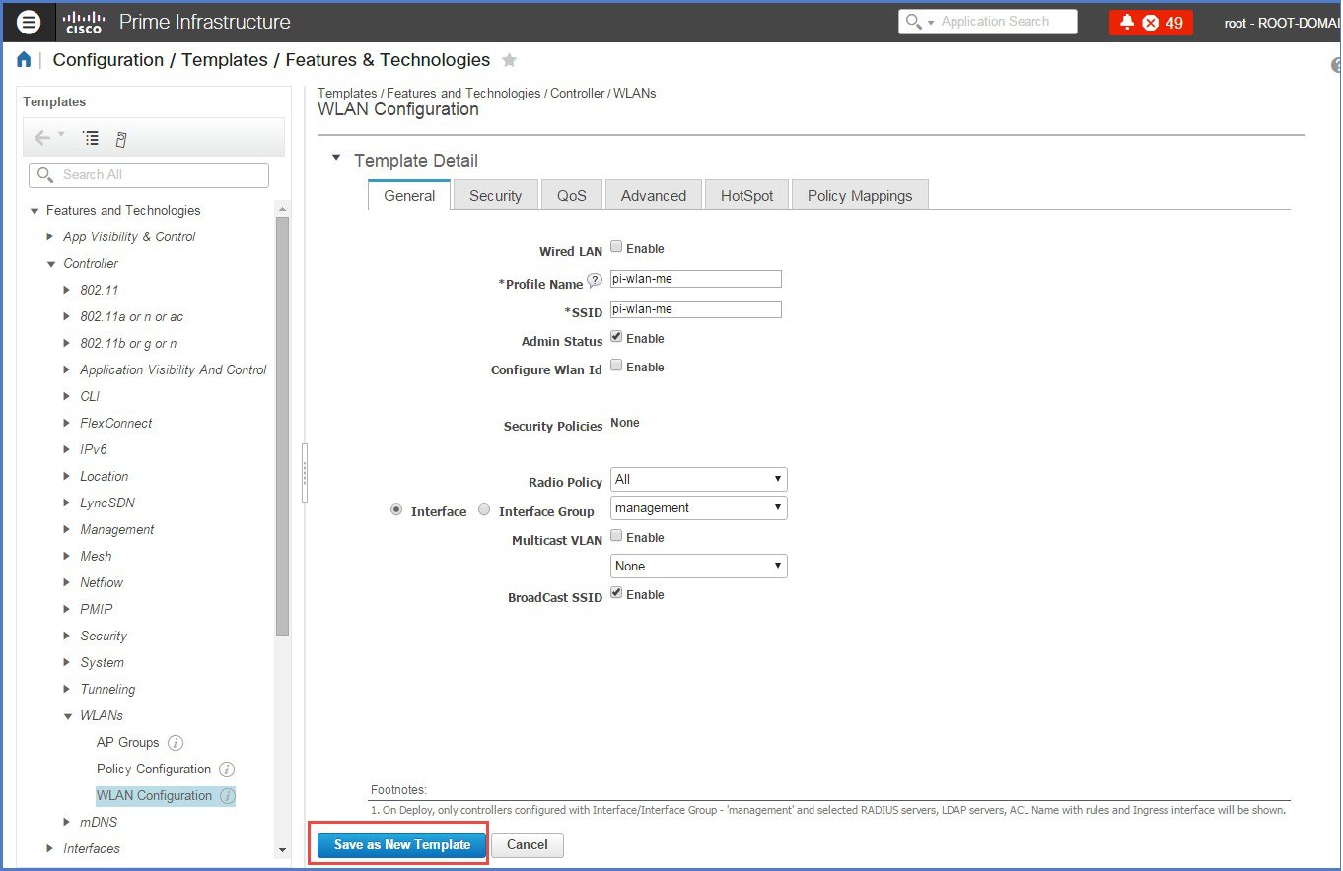
Task: Expand the FlexConnect tree item
Action: point(67,423)
